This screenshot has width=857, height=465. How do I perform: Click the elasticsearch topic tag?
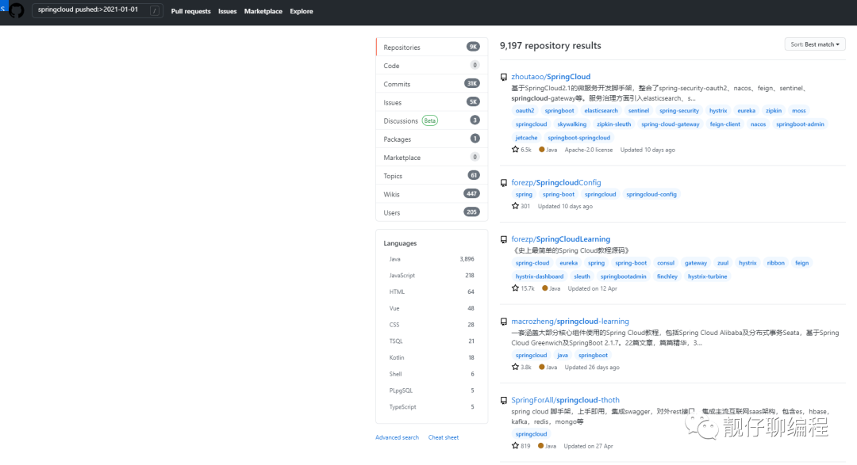(x=601, y=110)
